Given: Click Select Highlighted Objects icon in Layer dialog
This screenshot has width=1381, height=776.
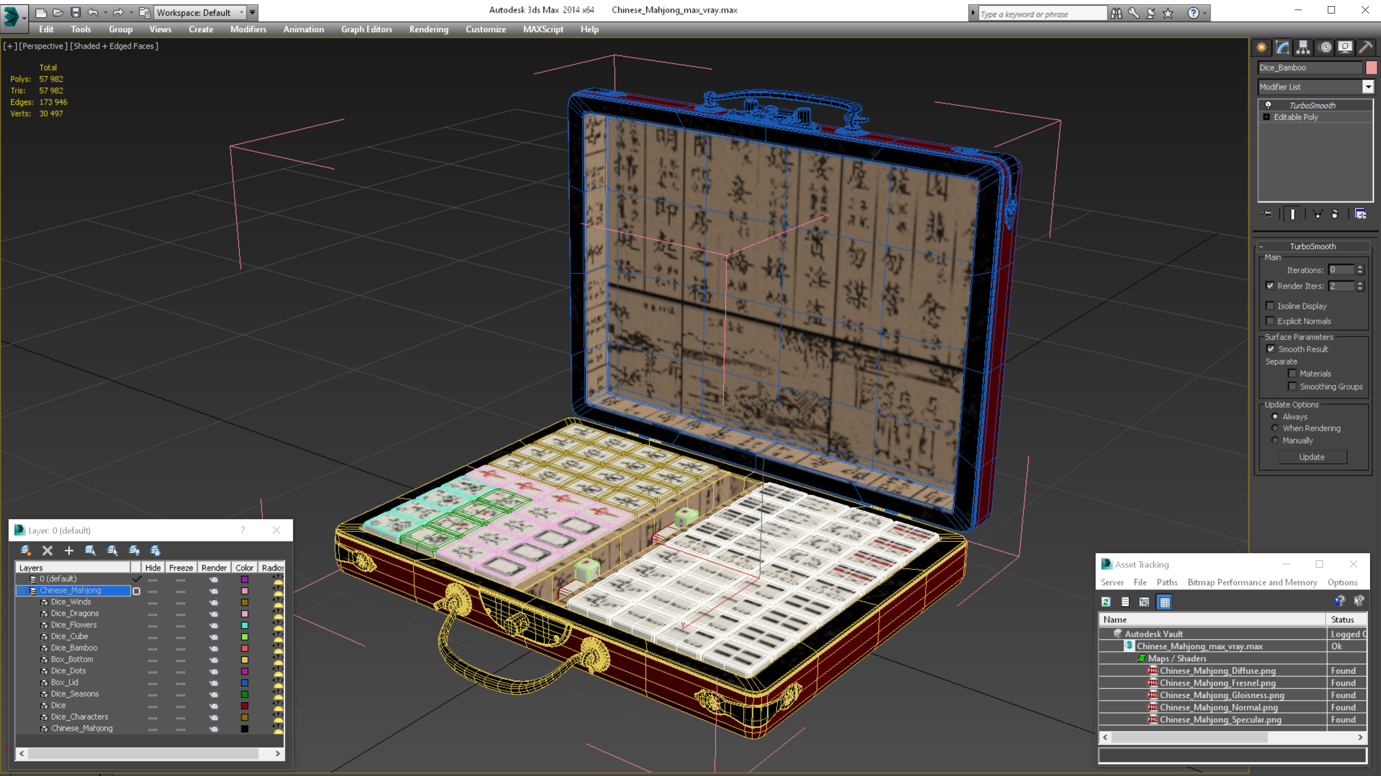Looking at the screenshot, I should 90,550.
